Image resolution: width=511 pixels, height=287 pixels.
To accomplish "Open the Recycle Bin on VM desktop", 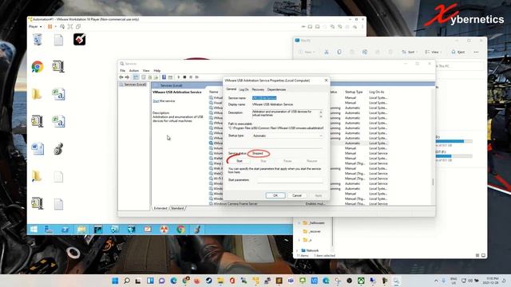I will 38,39.
